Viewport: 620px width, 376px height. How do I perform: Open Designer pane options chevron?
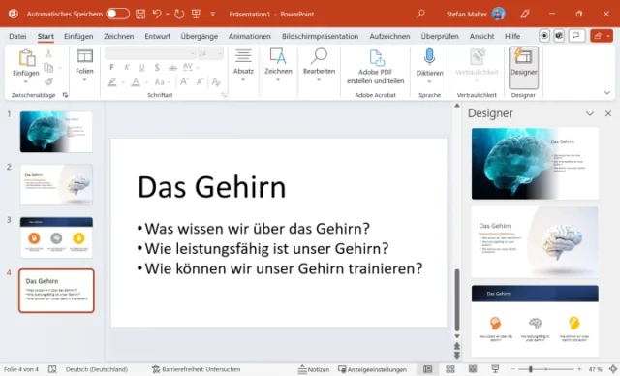coord(590,114)
